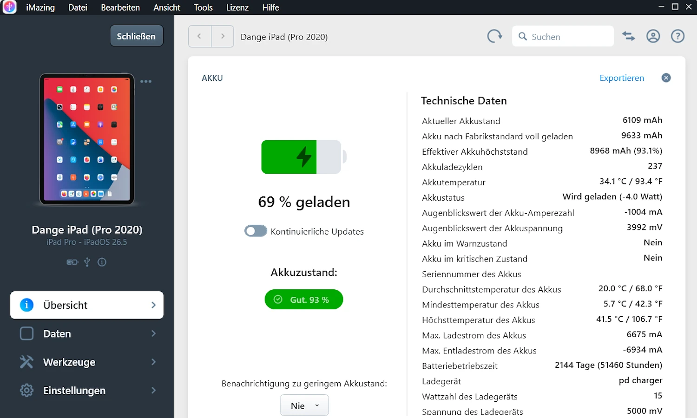Expand Daten section chevron
The width and height of the screenshot is (697, 418).
point(153,333)
